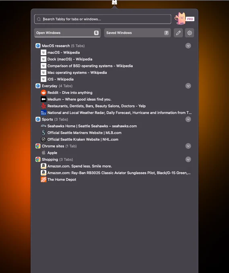Image resolution: width=229 pixels, height=273 pixels.
Task: Open 'Amazon.com. Spend less. Smile more.' tab
Action: click(x=80, y=166)
